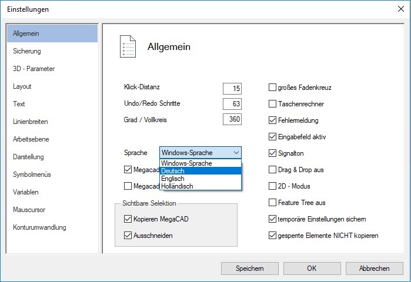Enable the großes Fadenkreuz checkbox
Image resolution: width=411 pixels, height=282 pixels.
coord(272,88)
